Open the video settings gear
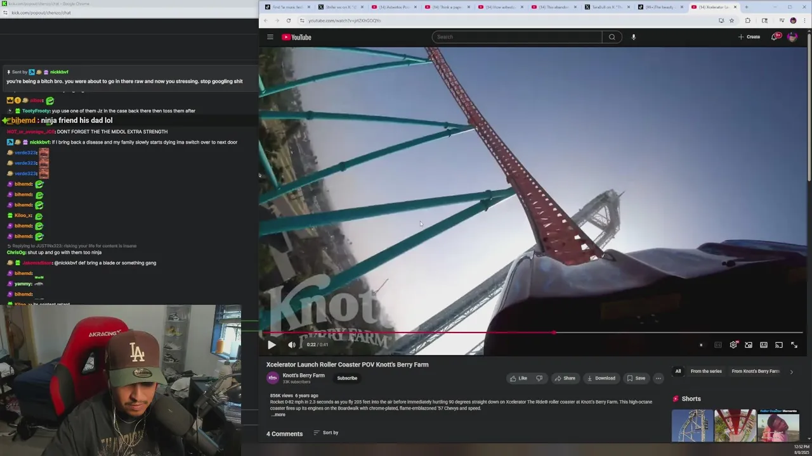The height and width of the screenshot is (456, 812). coord(733,345)
